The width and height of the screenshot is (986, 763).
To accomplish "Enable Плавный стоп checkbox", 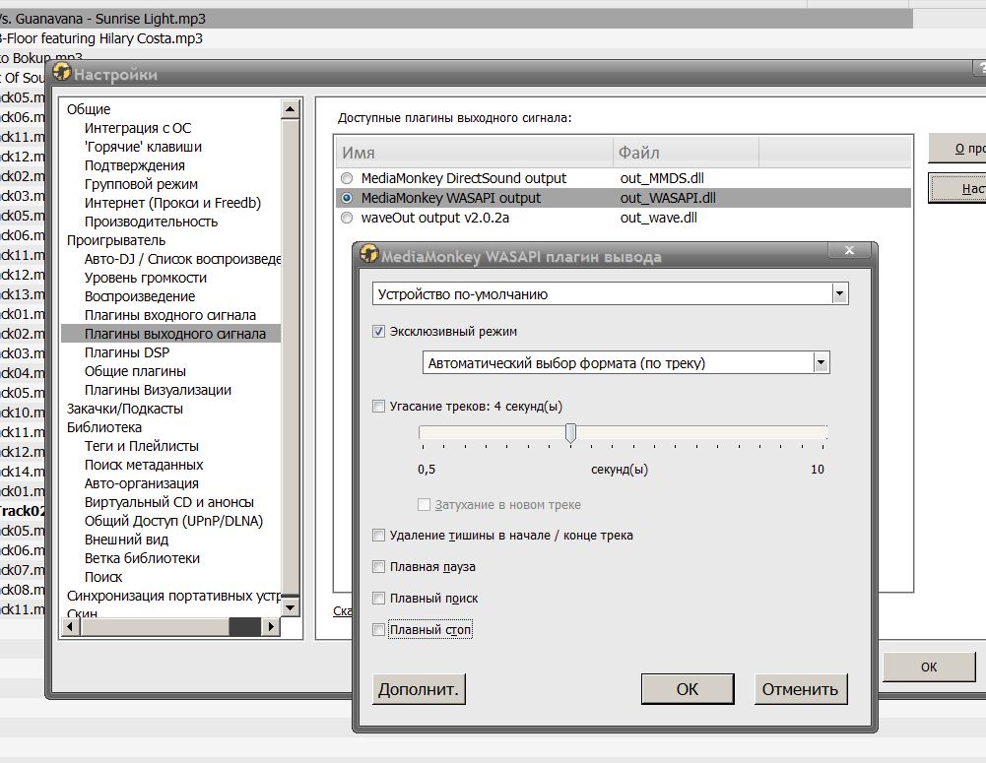I will coord(378,630).
